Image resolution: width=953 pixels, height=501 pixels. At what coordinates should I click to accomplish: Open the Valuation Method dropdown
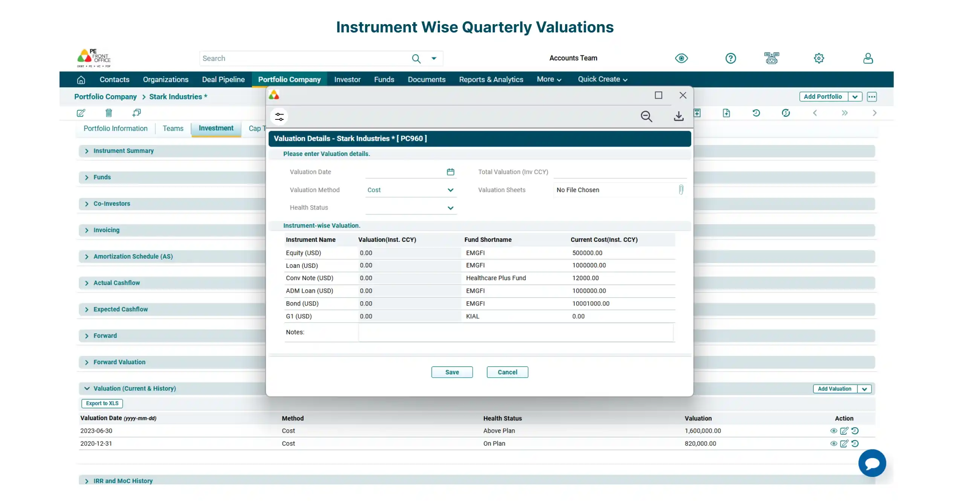pos(411,190)
